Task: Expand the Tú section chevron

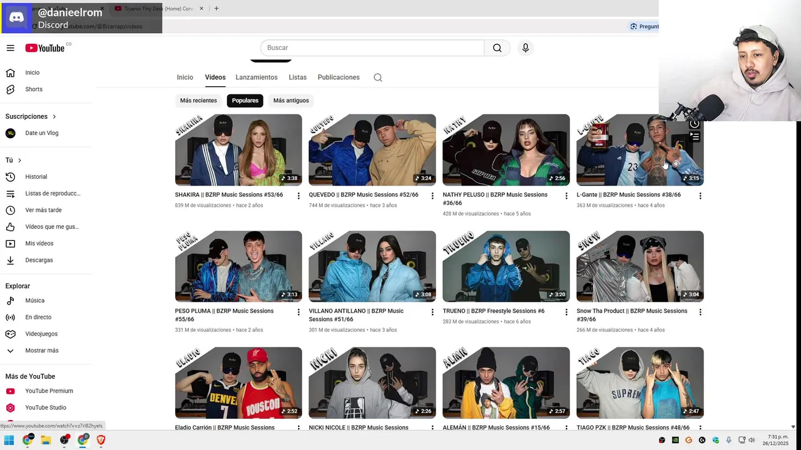Action: click(x=19, y=161)
